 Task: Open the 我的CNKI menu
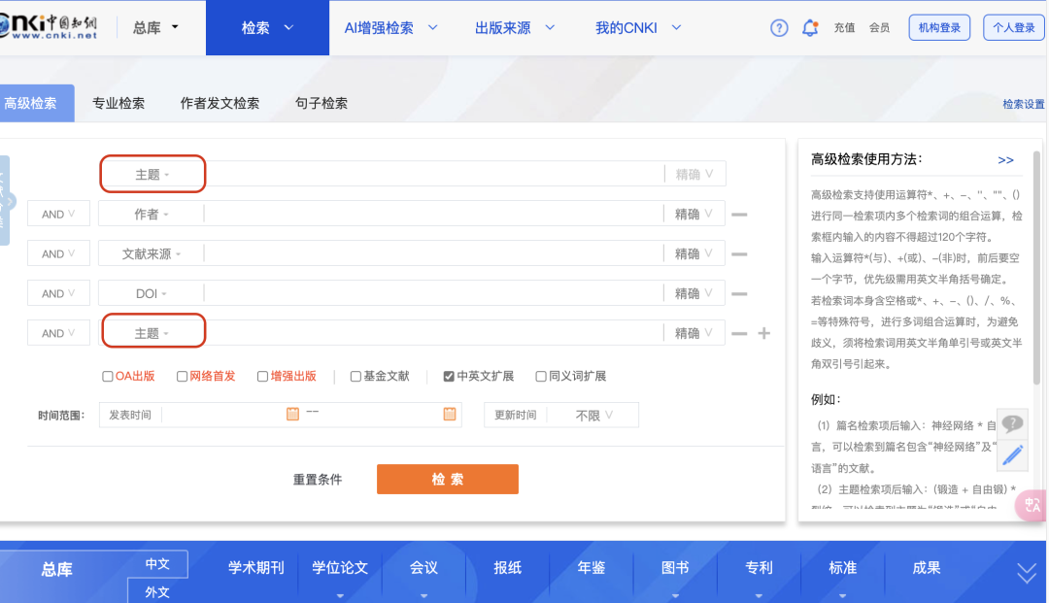[638, 27]
